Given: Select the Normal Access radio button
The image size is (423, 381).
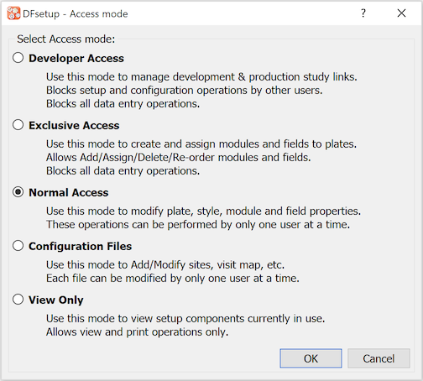Looking at the screenshot, I should click(18, 192).
